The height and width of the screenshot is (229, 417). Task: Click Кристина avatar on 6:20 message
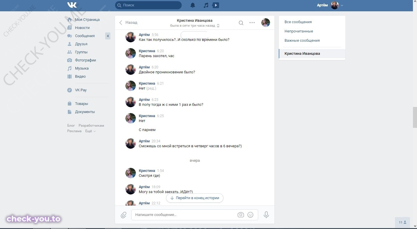point(131,53)
